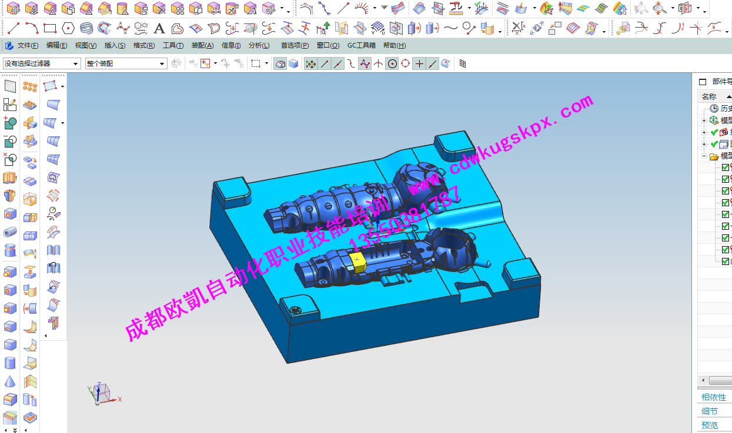Screen dimensions: 732x433
Task: Click the static wireframe render style icon
Action: (280, 63)
